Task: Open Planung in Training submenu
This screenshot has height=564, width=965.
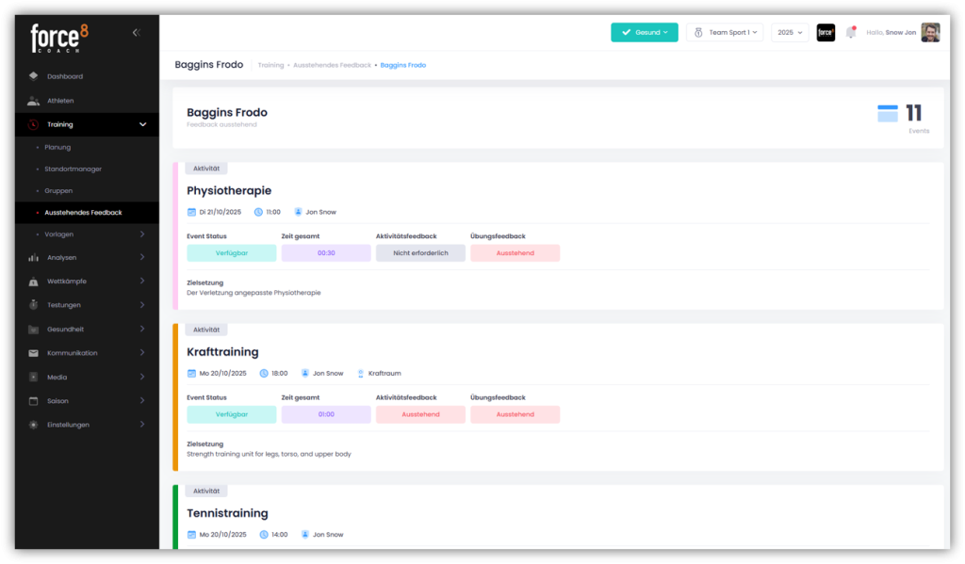Action: tap(57, 148)
